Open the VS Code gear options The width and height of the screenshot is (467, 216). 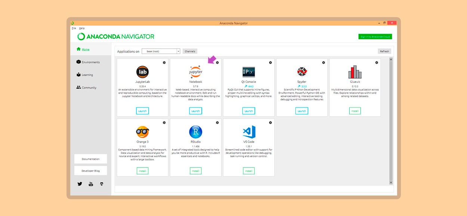[270, 123]
